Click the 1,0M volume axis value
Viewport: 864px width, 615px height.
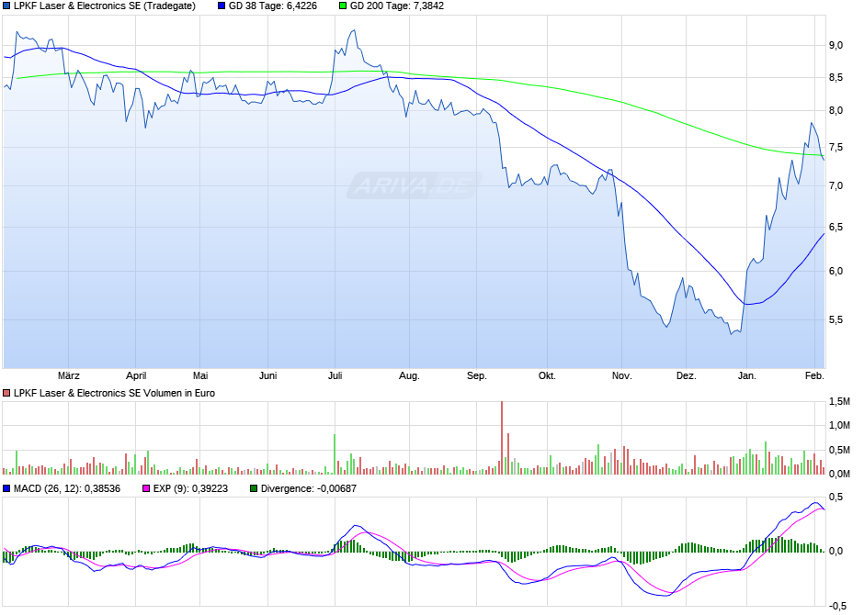pyautogui.click(x=839, y=425)
